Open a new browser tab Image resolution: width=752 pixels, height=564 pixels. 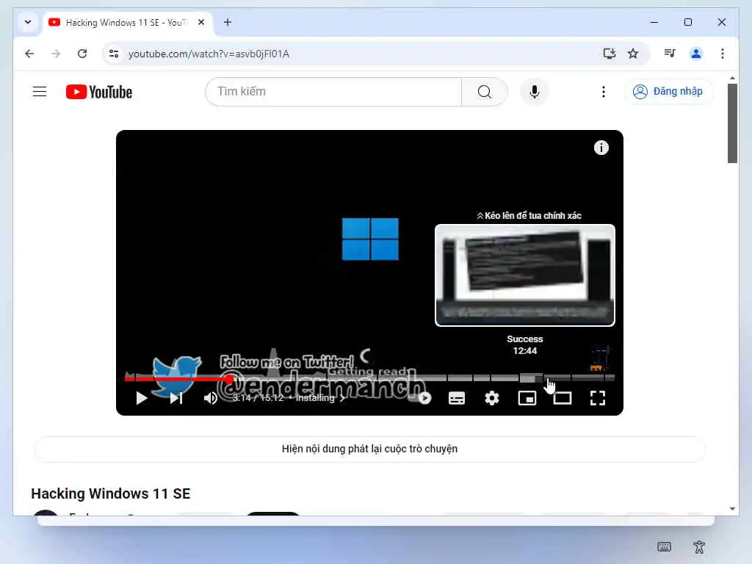[x=228, y=22]
